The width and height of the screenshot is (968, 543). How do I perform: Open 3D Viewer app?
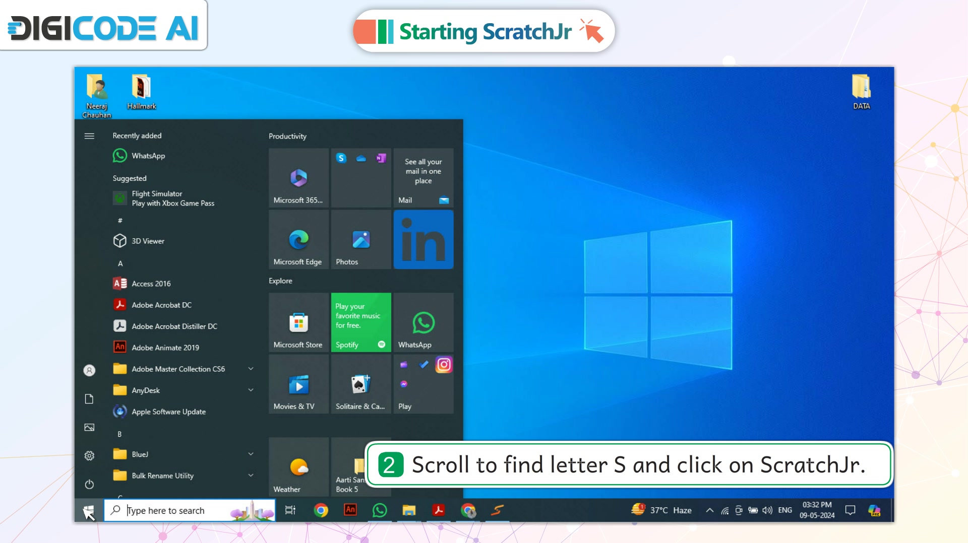(139, 241)
